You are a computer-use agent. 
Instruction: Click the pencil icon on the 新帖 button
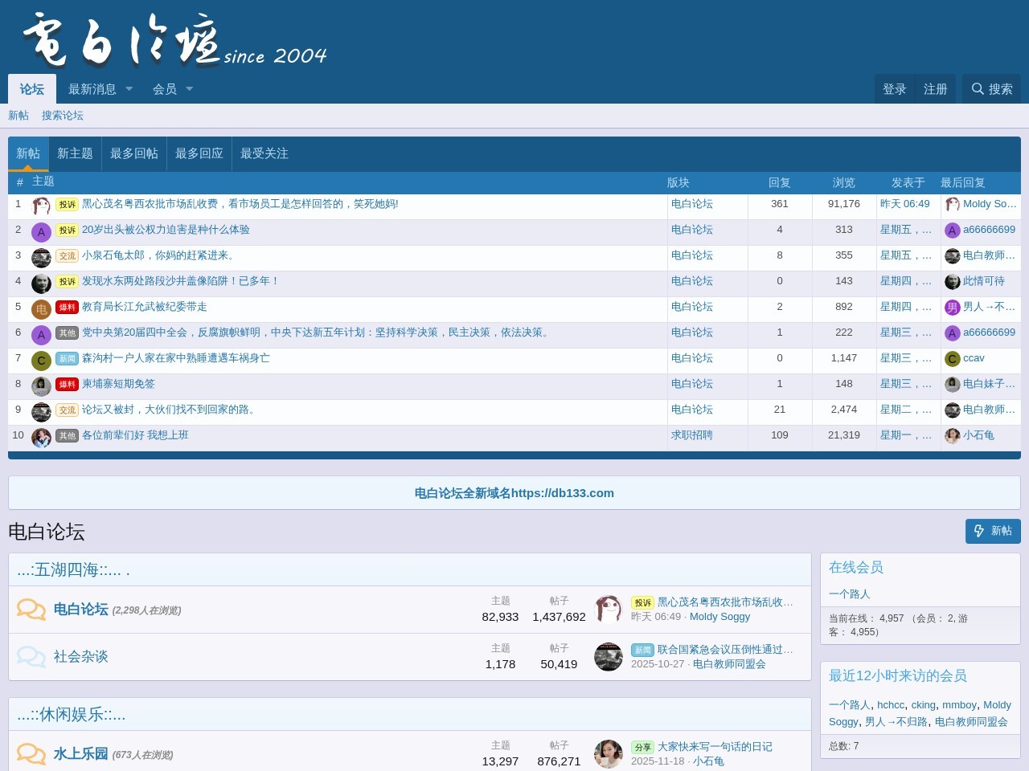pos(979,531)
